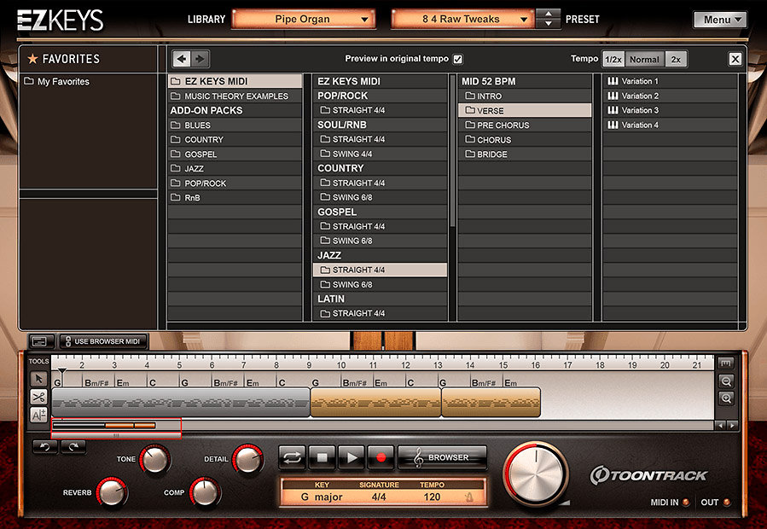
Task: Open the BROWSER button
Action: coord(442,457)
